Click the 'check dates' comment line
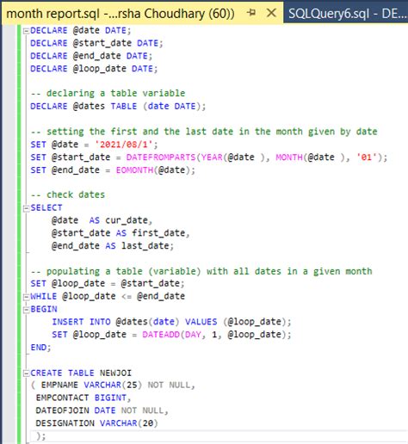Image resolution: width=408 pixels, height=444 pixels. pos(68,194)
